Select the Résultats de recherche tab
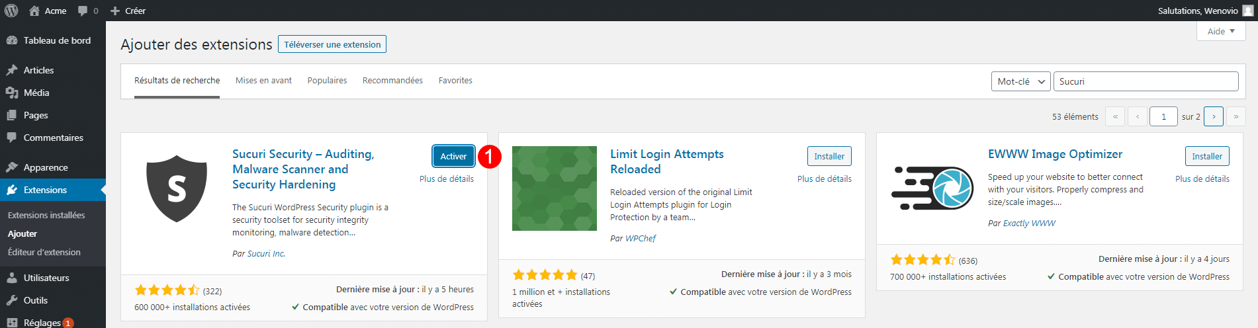 click(x=177, y=81)
